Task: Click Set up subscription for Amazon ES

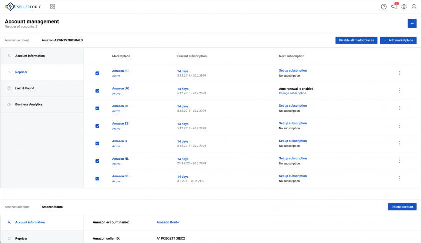Action: tap(293, 123)
